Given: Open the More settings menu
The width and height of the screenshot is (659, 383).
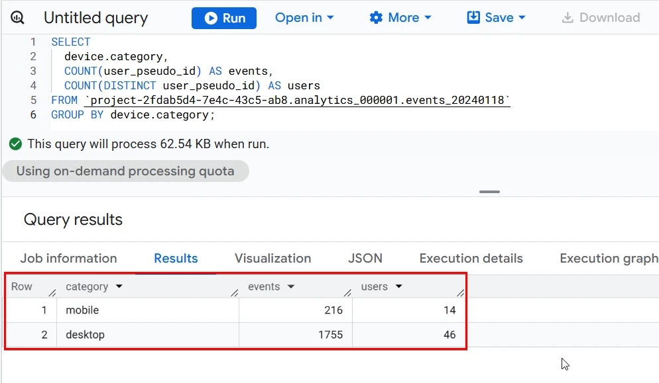Looking at the screenshot, I should pyautogui.click(x=400, y=18).
